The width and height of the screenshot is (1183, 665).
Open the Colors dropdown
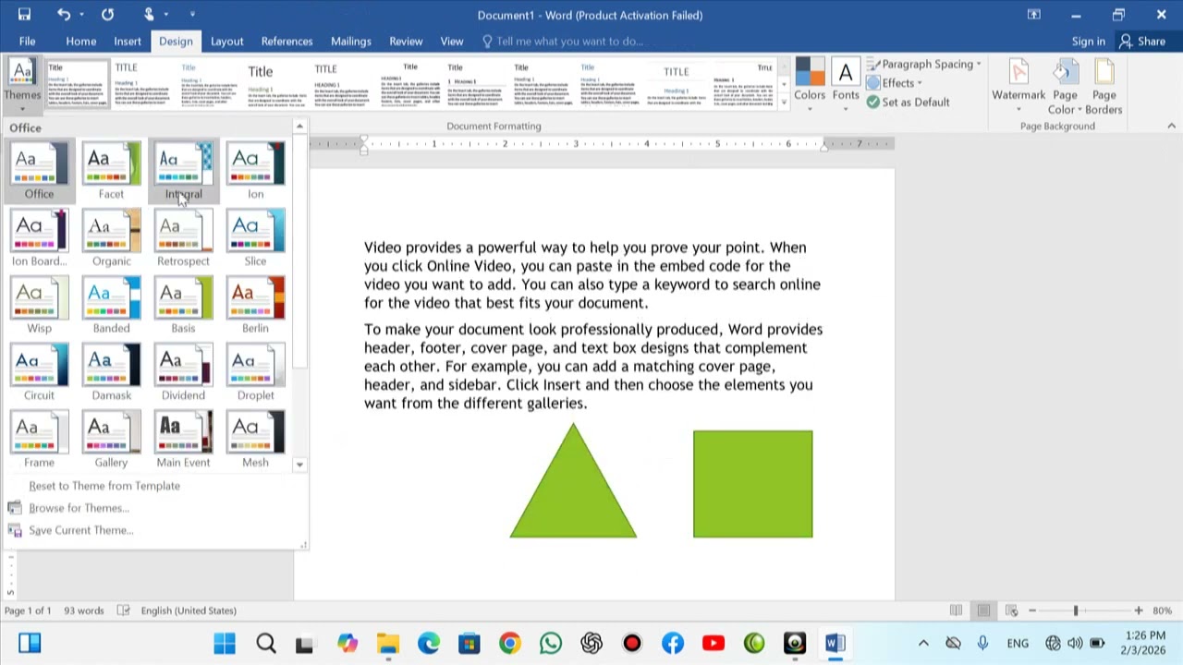810,85
